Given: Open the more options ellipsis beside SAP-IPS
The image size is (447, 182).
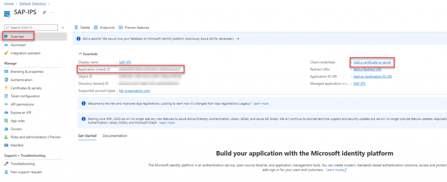Looking at the screenshot, I should [52, 13].
